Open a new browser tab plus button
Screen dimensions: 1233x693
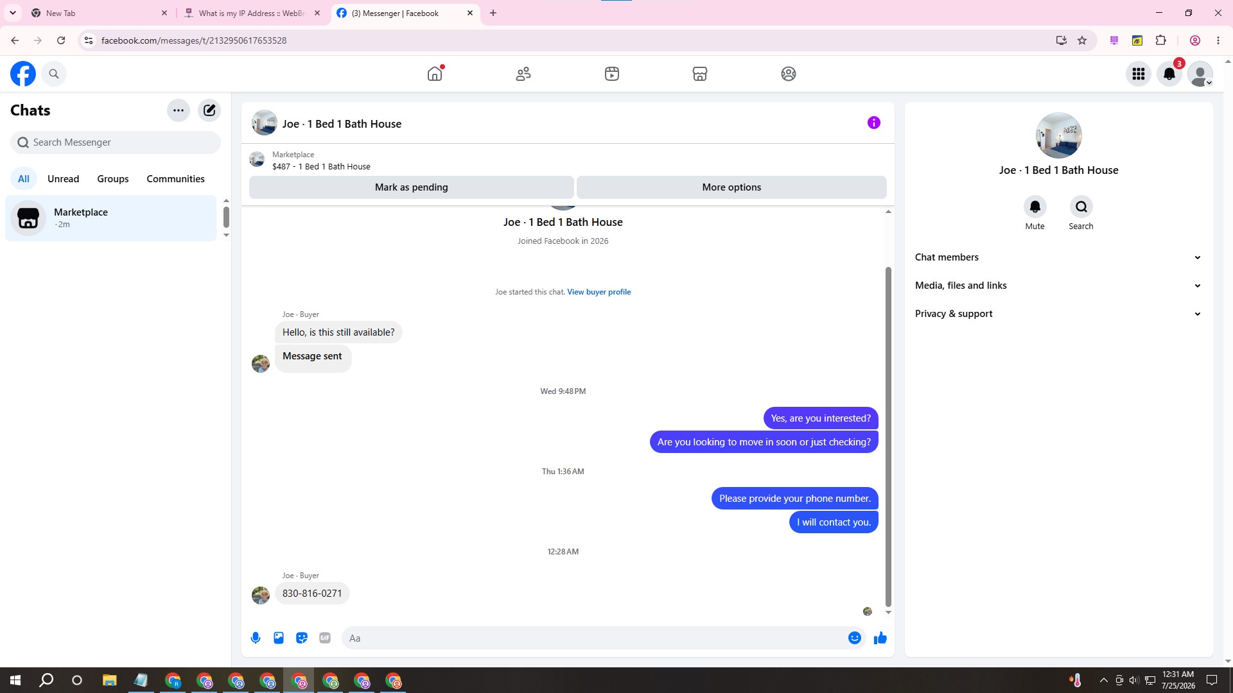click(x=493, y=13)
